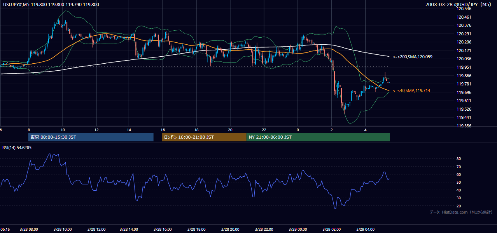Screen dimensions: 497x233
Task: Click the 3/29 02:00 date axis label
Action: 331,230
